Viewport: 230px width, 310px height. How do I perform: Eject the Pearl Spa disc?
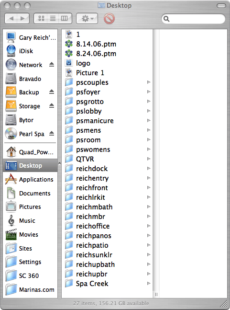tap(52, 133)
